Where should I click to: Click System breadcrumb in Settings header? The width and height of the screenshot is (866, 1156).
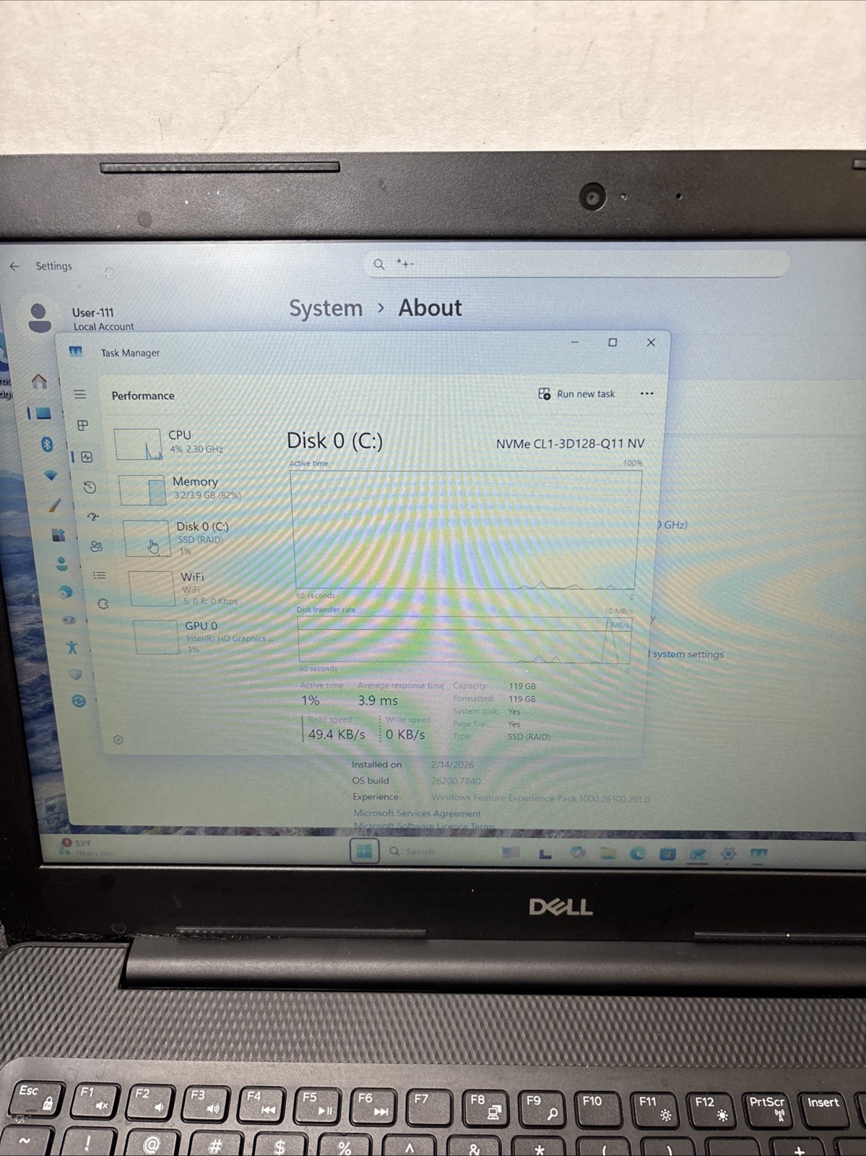(326, 308)
